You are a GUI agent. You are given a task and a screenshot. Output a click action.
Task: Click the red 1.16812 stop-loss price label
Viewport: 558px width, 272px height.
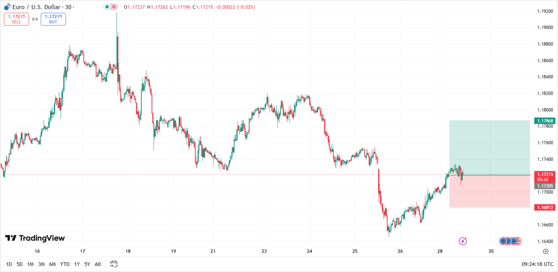[x=545, y=207]
